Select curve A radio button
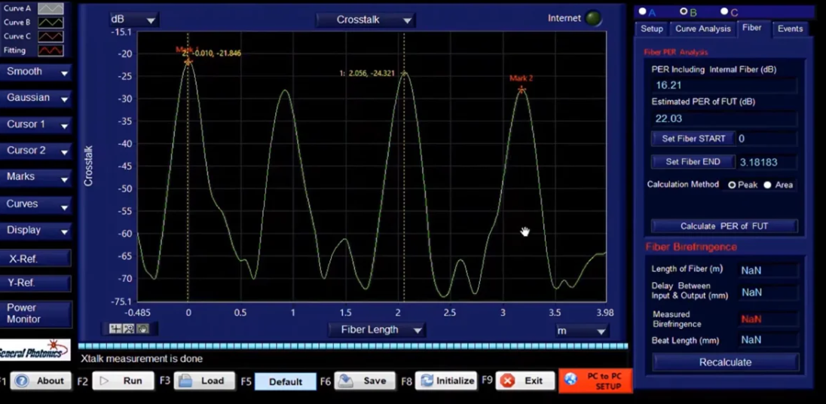Viewport: 826px width, 404px height. coord(643,11)
